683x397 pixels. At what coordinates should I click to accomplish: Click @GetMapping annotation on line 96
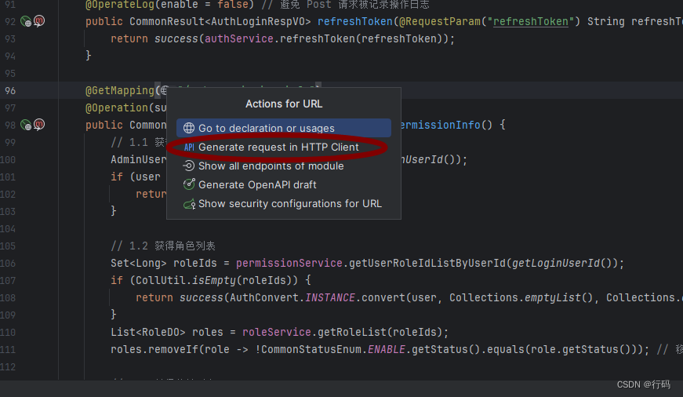click(120, 91)
